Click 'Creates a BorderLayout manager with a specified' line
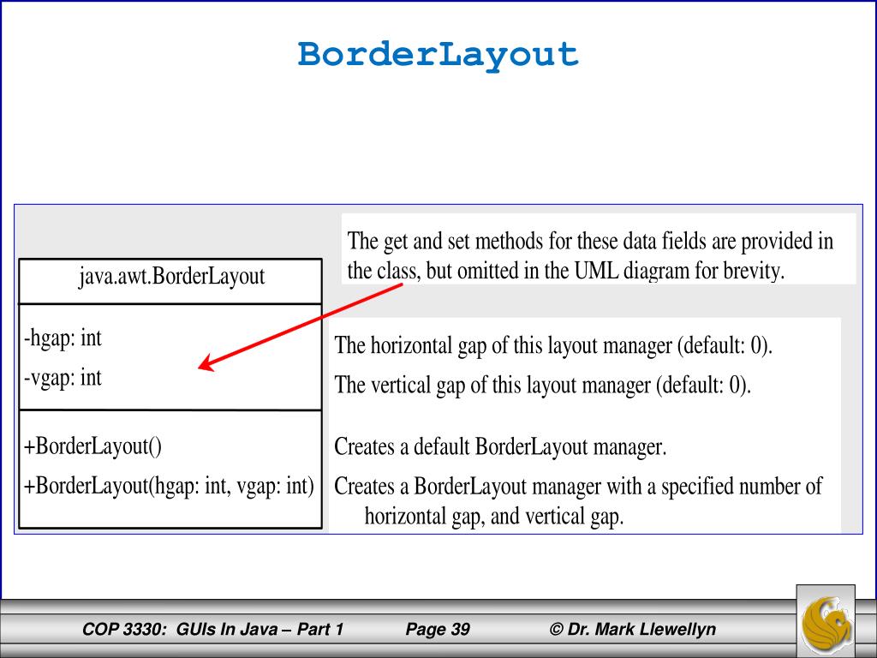The width and height of the screenshot is (877, 658). (578, 487)
